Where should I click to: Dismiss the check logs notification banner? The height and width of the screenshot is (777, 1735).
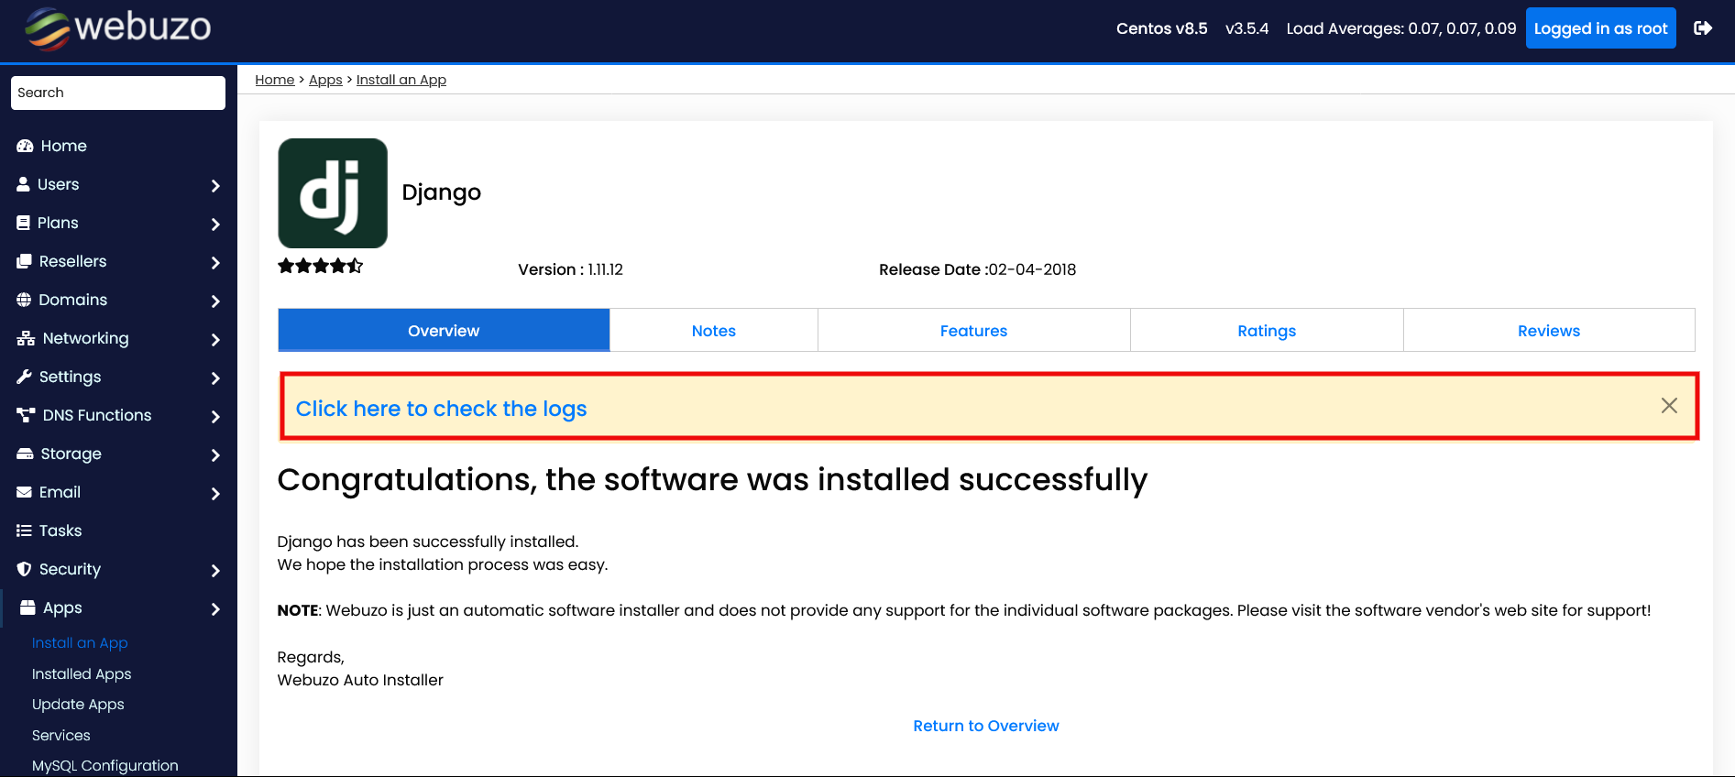[x=1669, y=406]
